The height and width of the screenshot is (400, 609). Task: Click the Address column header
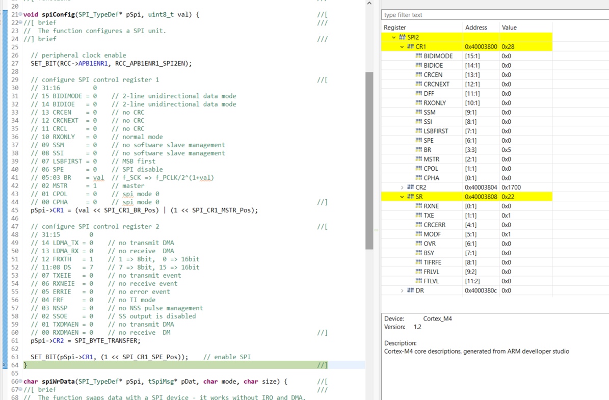[481, 28]
